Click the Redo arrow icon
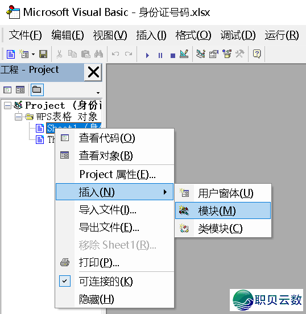This screenshot has height=314, width=306. 129,54
